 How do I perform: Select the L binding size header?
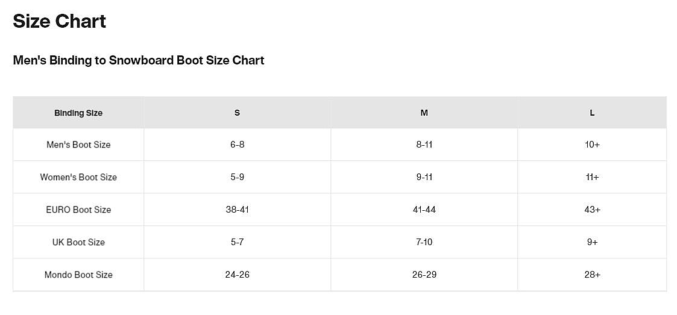click(x=592, y=113)
